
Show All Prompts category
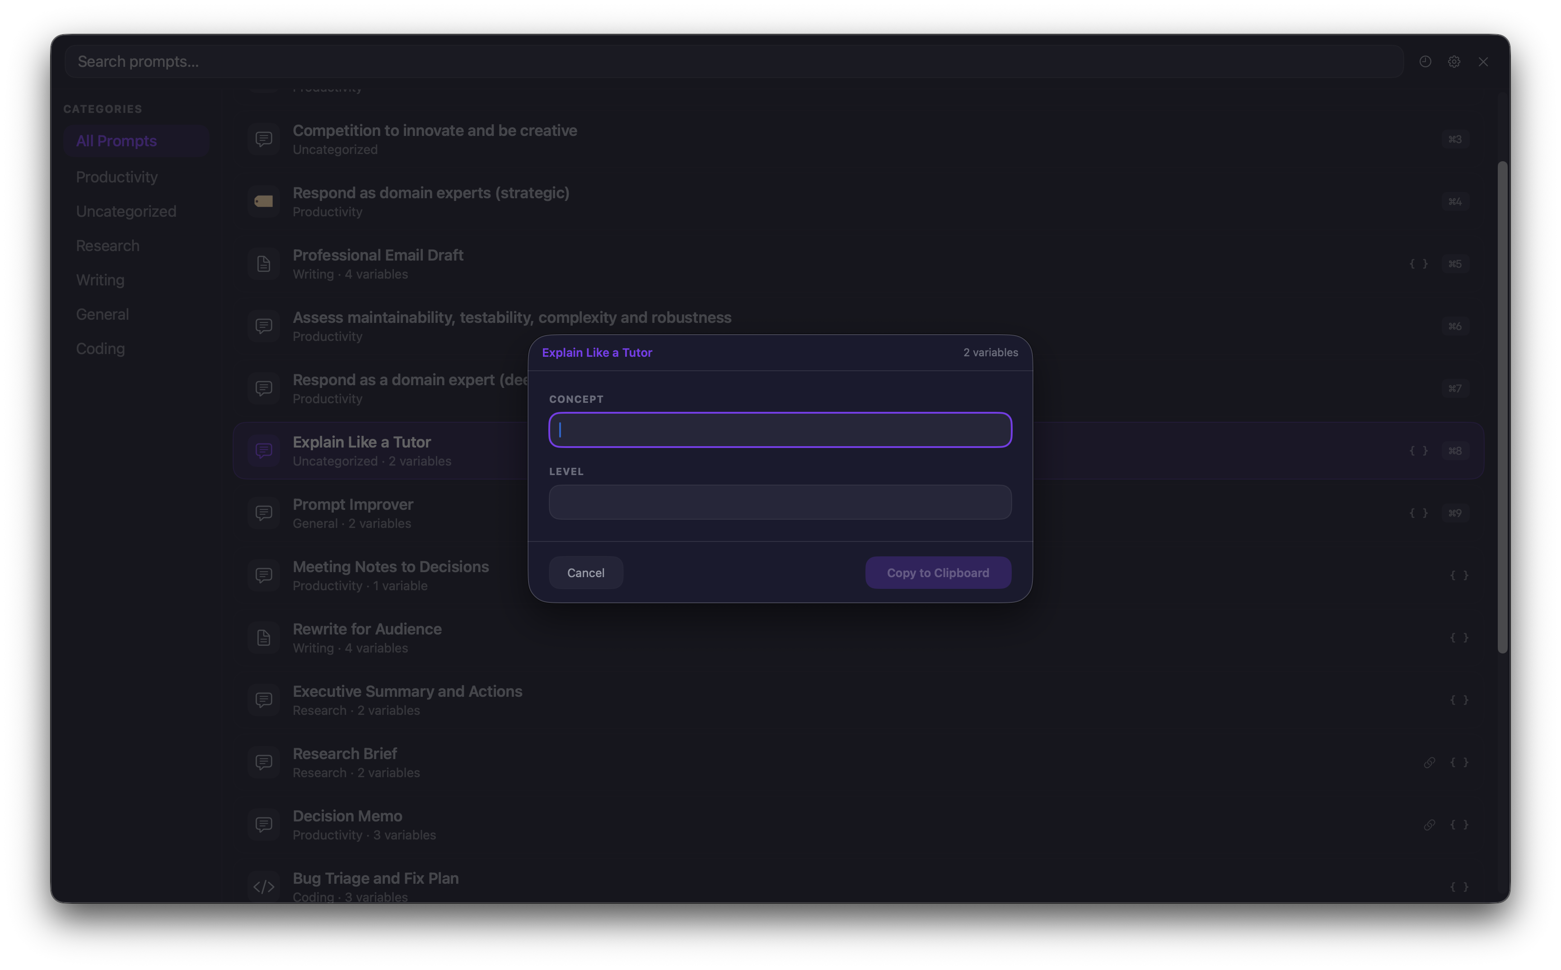click(117, 141)
